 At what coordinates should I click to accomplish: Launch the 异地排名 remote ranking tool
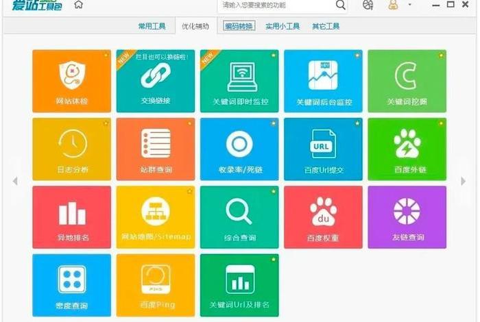[x=71, y=217]
